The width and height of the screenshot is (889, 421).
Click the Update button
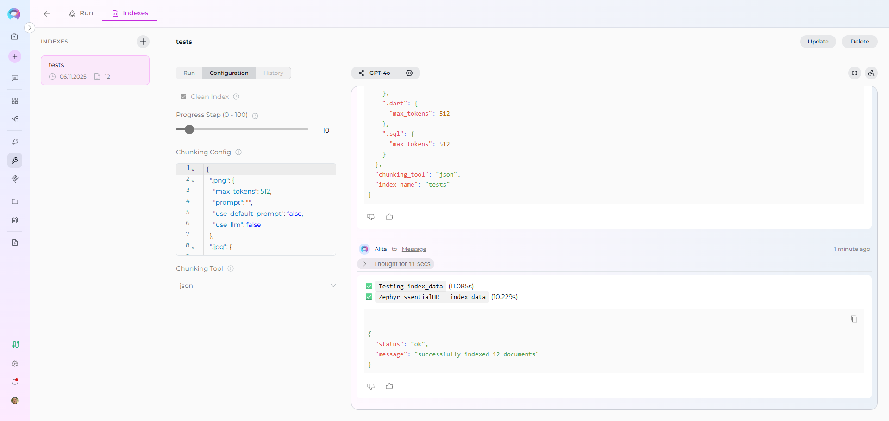[818, 42]
